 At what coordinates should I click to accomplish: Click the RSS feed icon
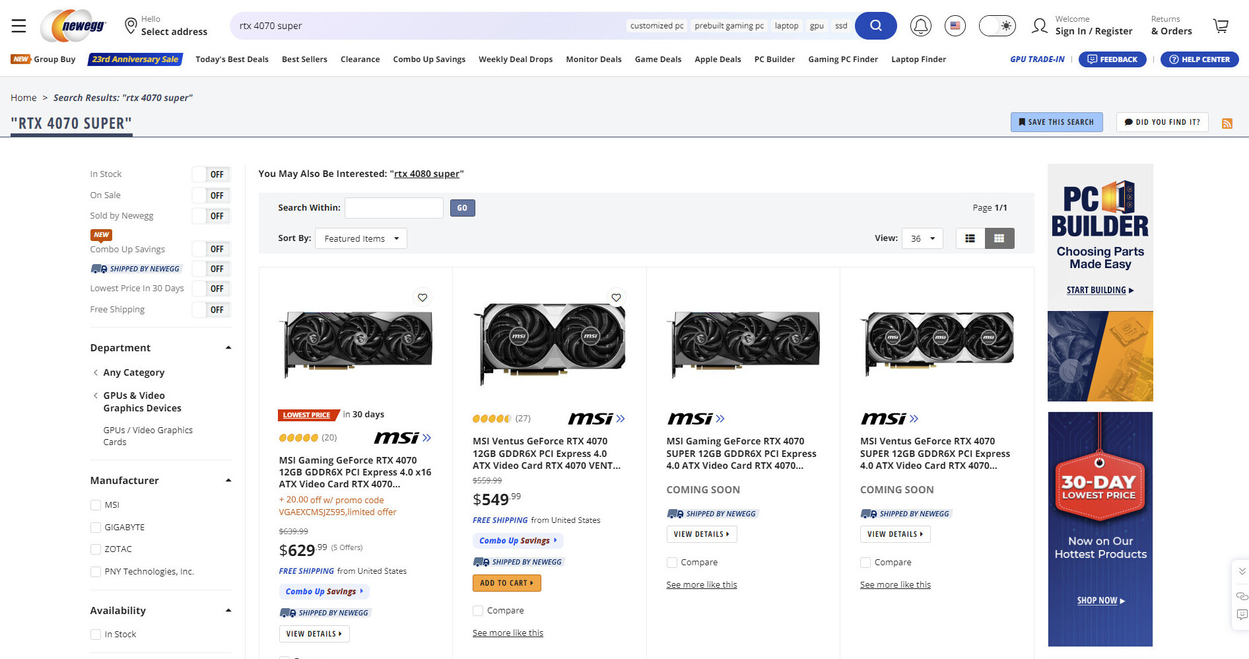click(1227, 123)
